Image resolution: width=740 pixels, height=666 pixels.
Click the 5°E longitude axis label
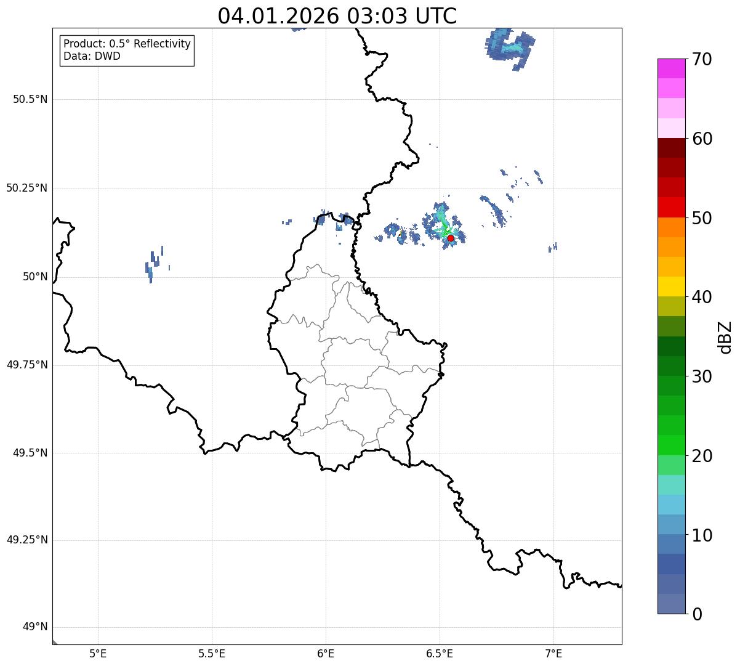pos(98,654)
